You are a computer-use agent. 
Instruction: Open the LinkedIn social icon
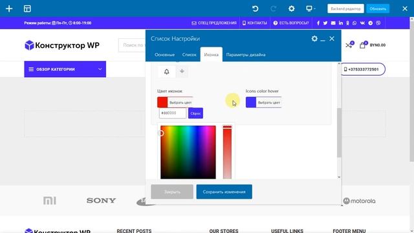pos(341,23)
